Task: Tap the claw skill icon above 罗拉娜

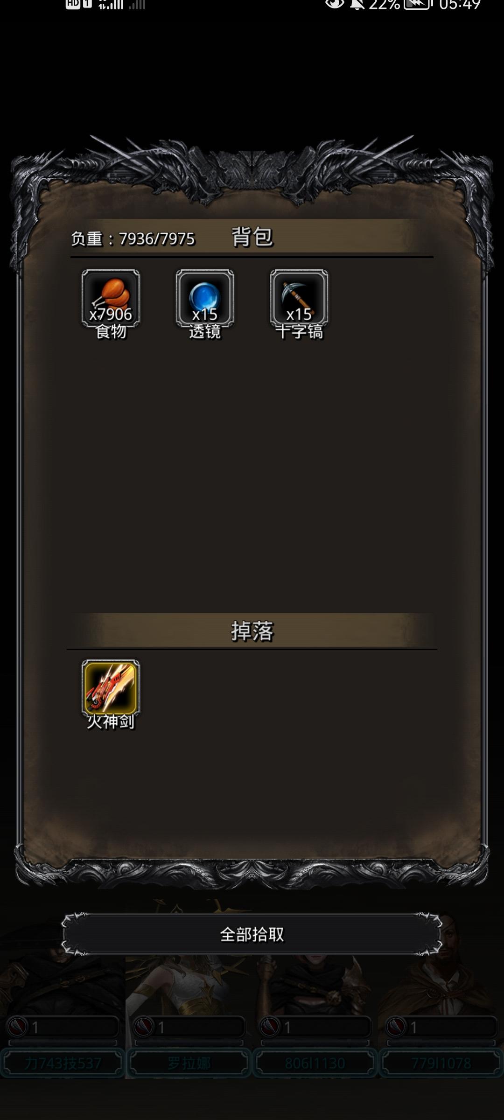Action: 143,1027
